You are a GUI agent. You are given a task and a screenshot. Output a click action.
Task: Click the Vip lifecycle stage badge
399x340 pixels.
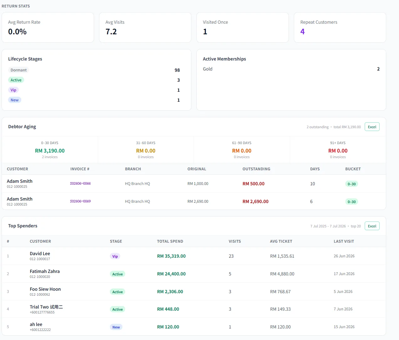13,90
